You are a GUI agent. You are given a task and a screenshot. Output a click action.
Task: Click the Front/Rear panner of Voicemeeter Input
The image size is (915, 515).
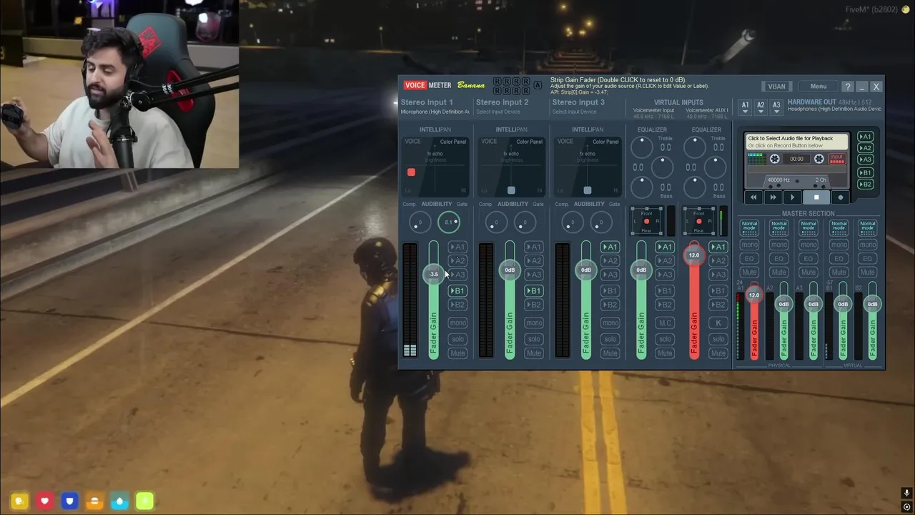click(646, 222)
